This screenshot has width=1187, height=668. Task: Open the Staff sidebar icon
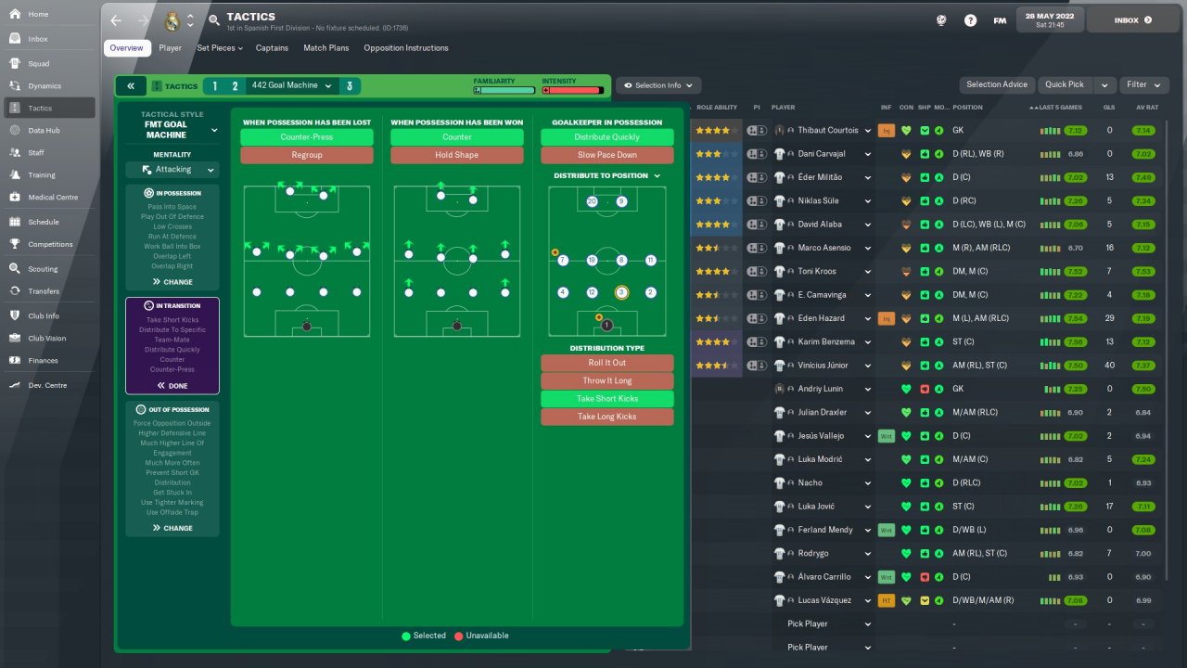click(x=15, y=152)
